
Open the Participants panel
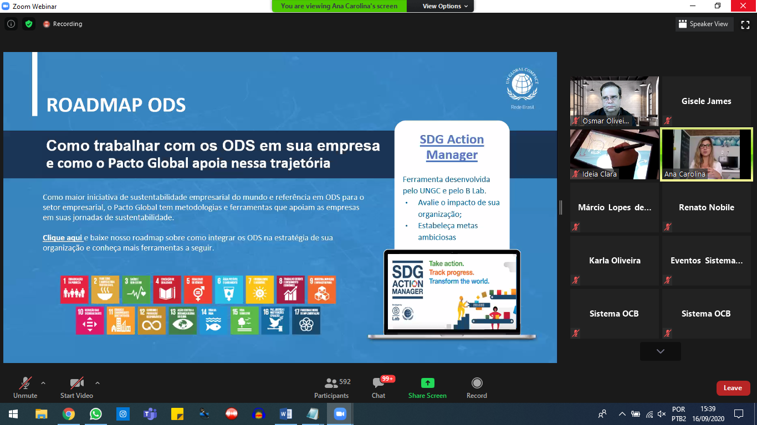click(x=331, y=387)
